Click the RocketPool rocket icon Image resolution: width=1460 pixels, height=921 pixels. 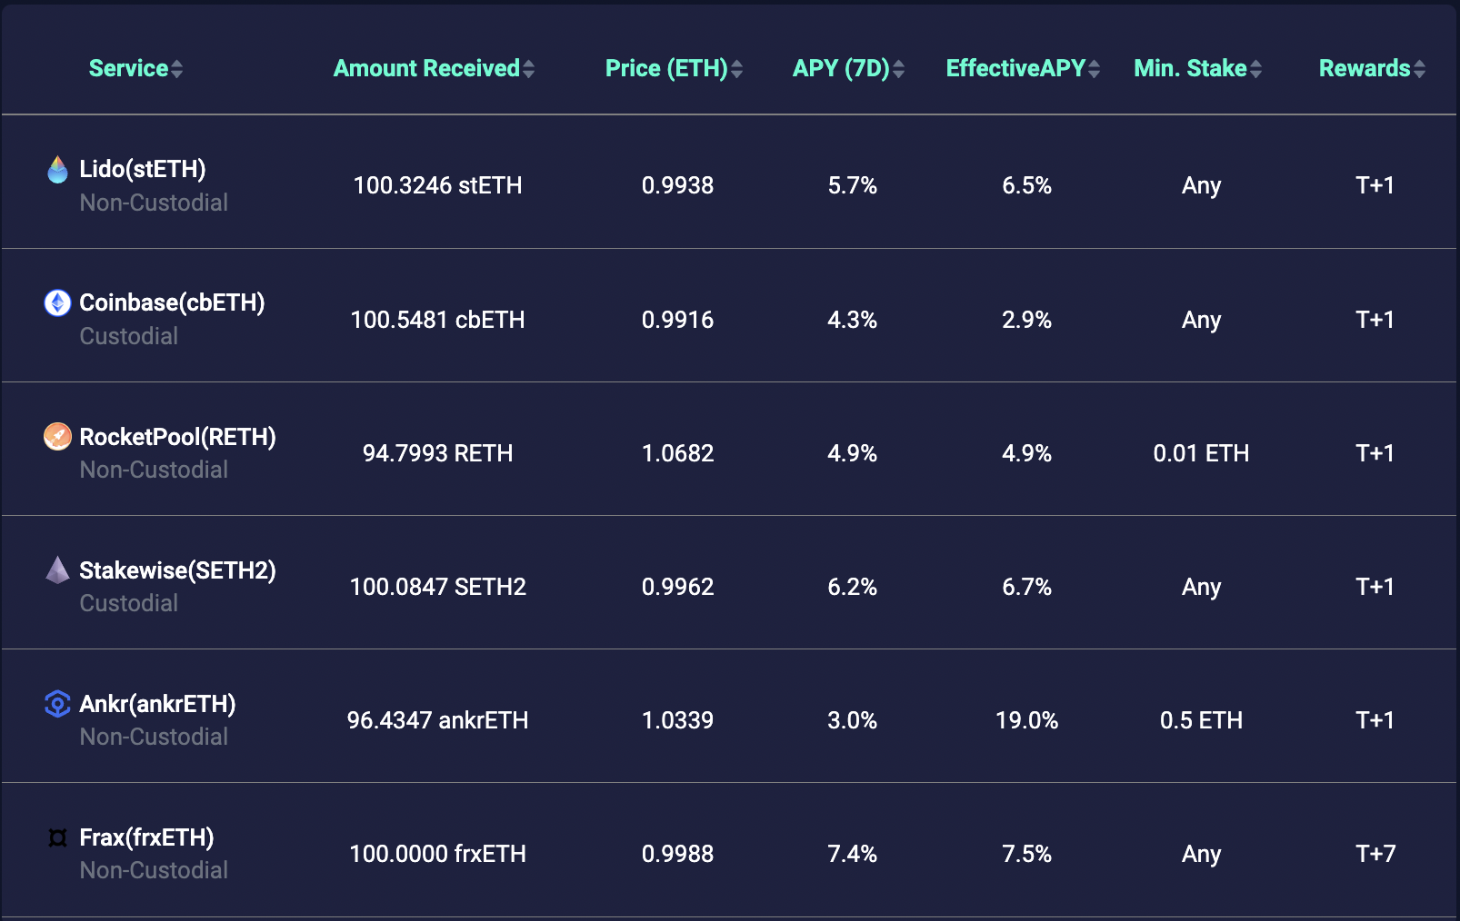pos(57,437)
